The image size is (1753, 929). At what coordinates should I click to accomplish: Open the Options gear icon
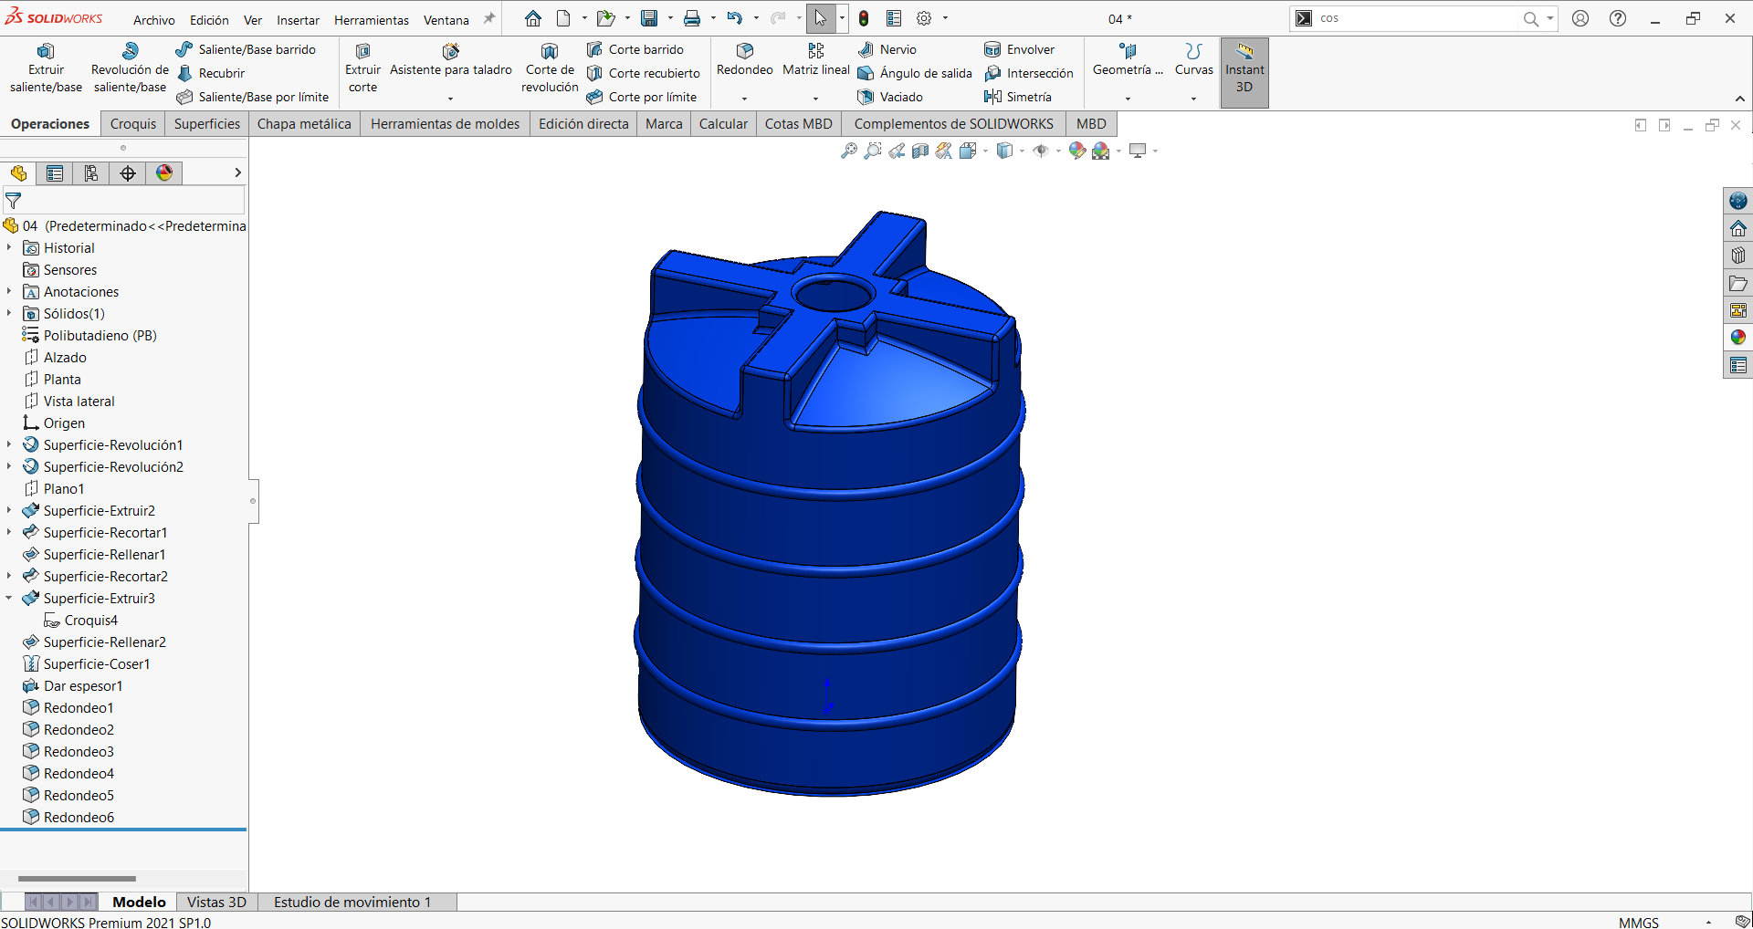(x=924, y=18)
